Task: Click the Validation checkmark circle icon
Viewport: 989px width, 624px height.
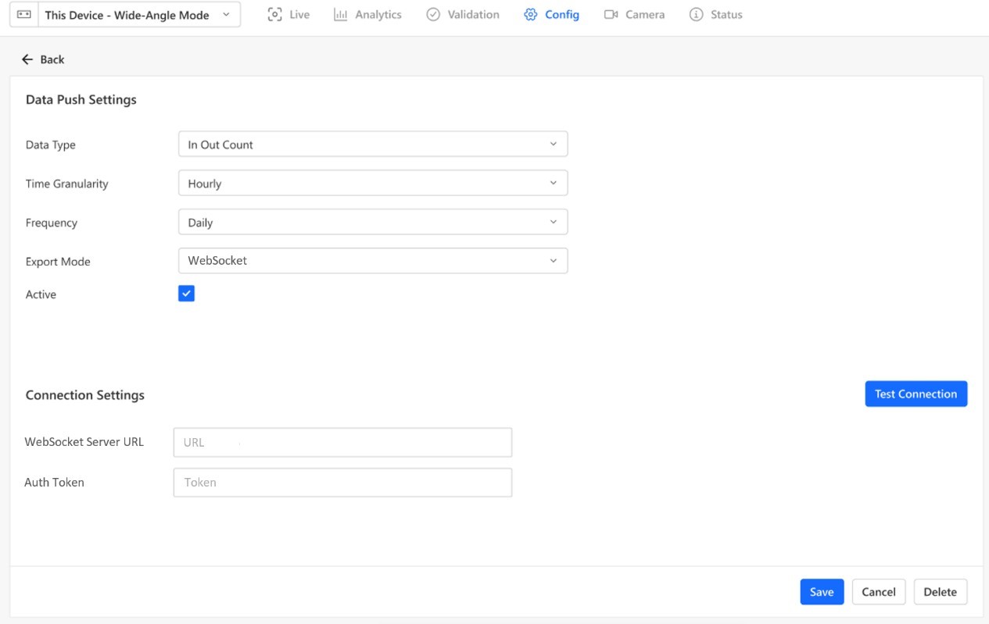Action: pyautogui.click(x=433, y=14)
